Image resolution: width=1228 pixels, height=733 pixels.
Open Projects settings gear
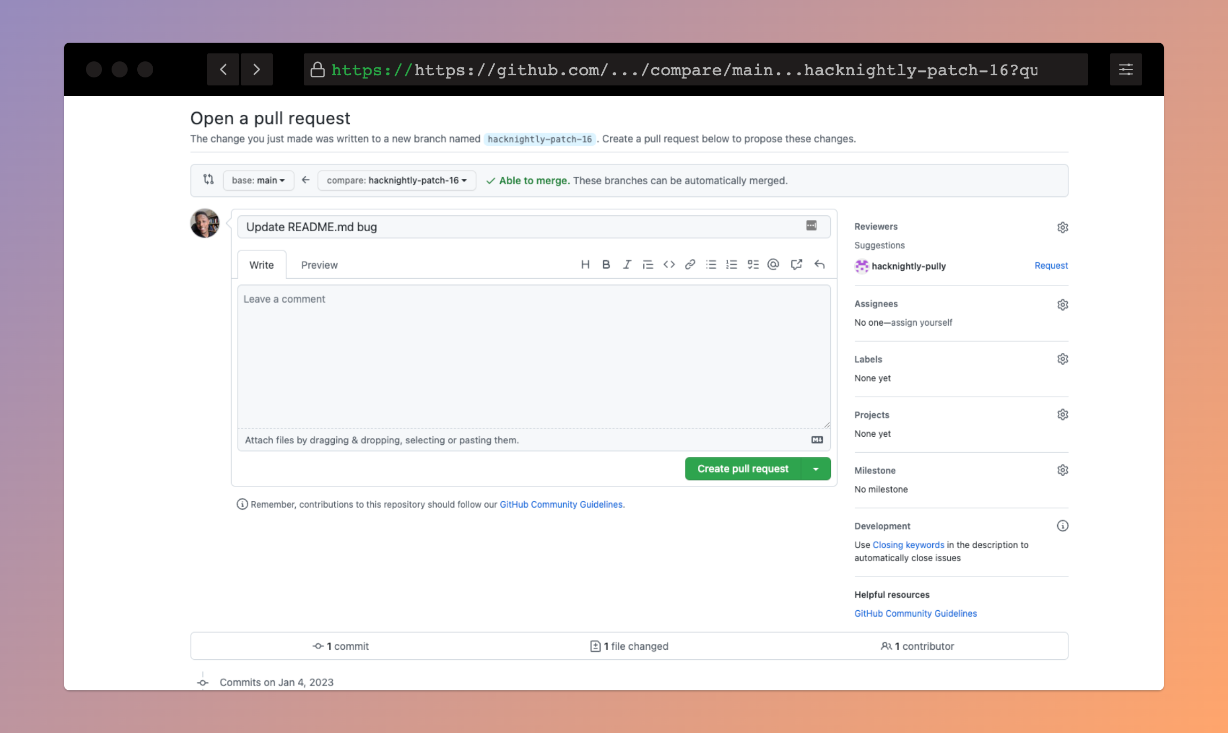click(1062, 414)
